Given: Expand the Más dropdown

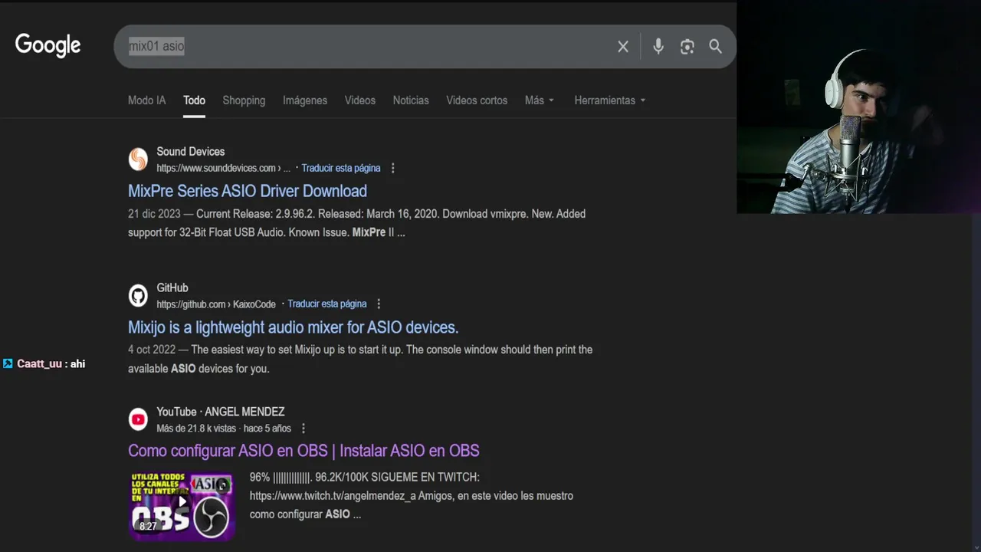Looking at the screenshot, I should tap(540, 100).
